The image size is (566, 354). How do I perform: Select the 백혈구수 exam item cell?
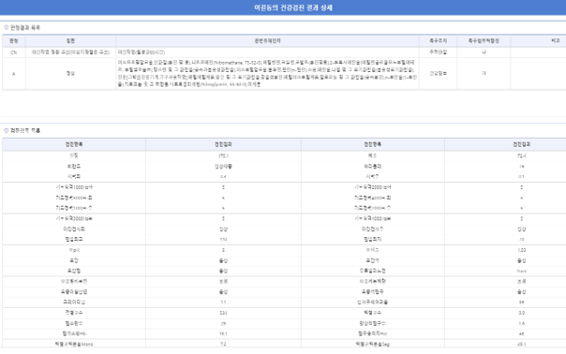click(x=373, y=313)
